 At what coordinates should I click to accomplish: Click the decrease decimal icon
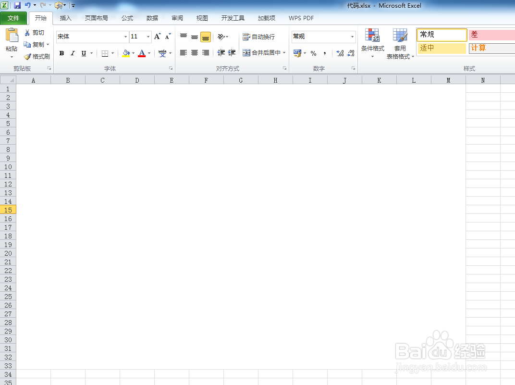pyautogui.click(x=351, y=53)
